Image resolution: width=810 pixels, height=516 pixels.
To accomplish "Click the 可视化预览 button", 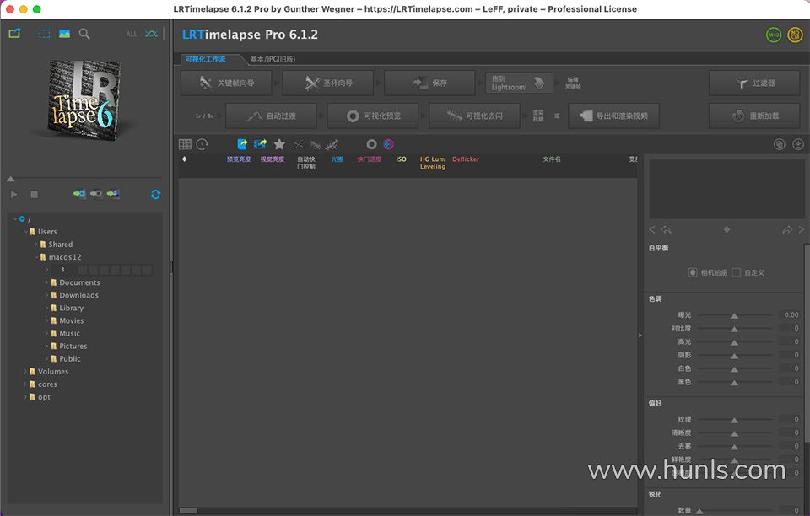I will (x=373, y=116).
